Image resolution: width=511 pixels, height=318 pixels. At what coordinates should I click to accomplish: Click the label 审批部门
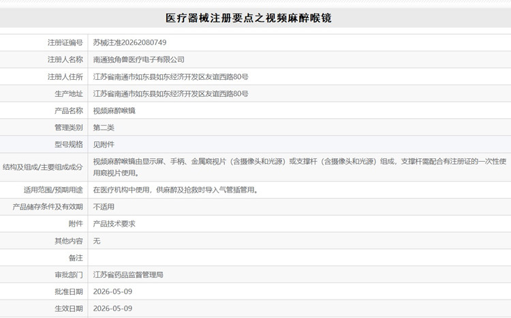click(69, 275)
